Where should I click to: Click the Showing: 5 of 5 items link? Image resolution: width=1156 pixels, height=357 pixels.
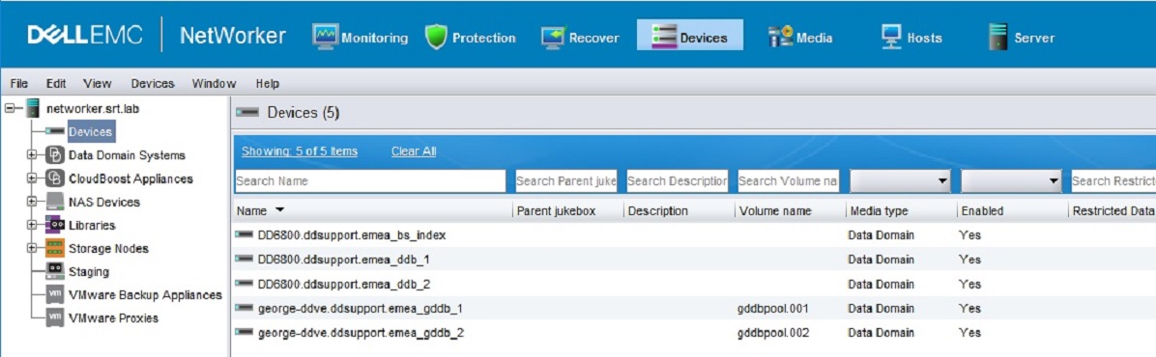click(x=300, y=151)
